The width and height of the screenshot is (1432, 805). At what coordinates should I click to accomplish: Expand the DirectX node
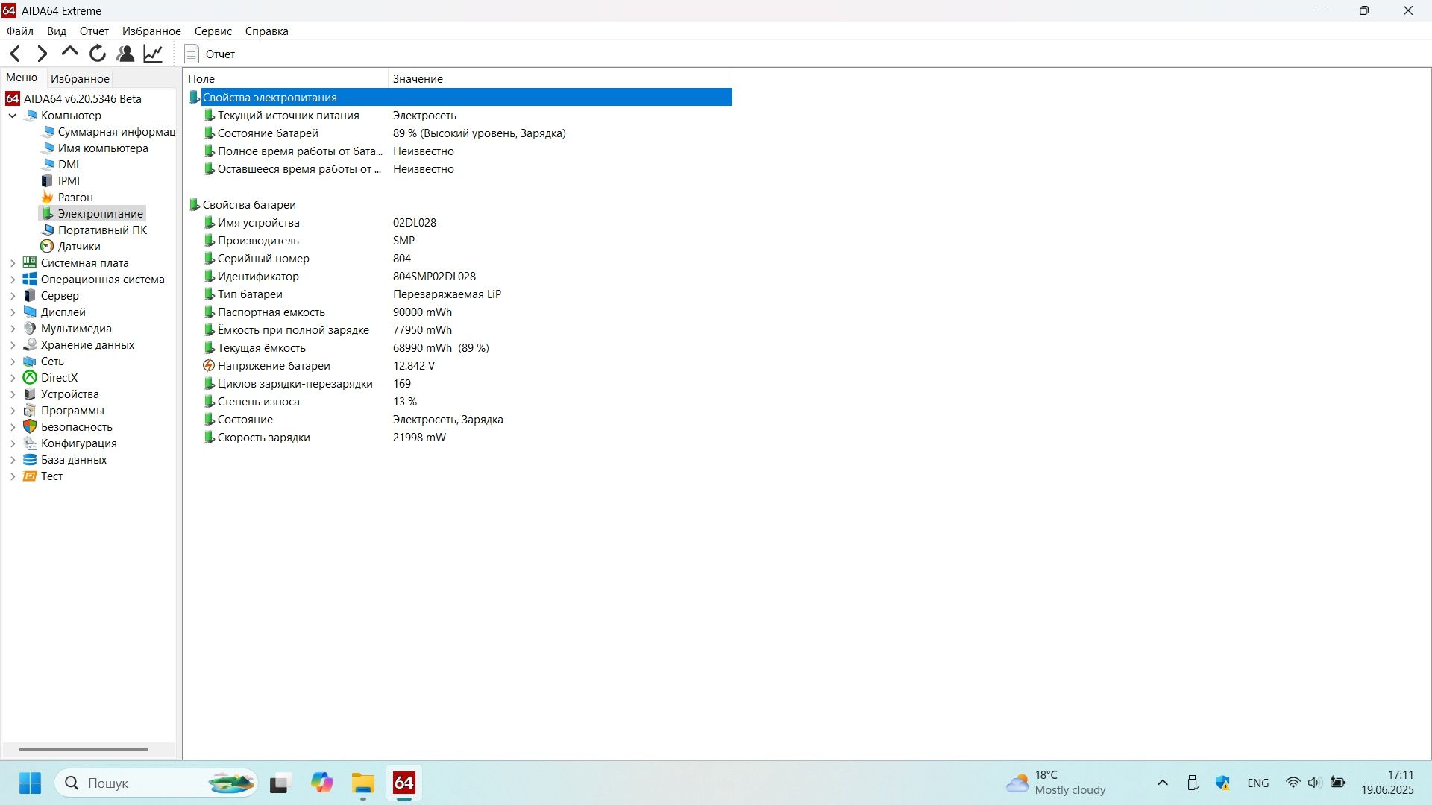13,378
